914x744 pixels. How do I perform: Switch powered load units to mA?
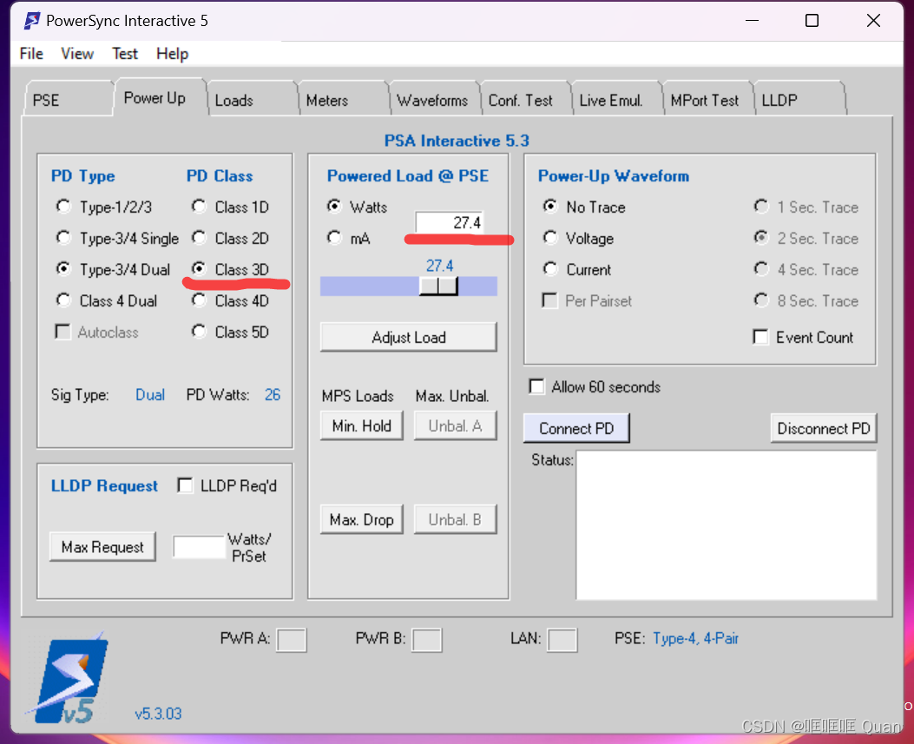coord(335,238)
